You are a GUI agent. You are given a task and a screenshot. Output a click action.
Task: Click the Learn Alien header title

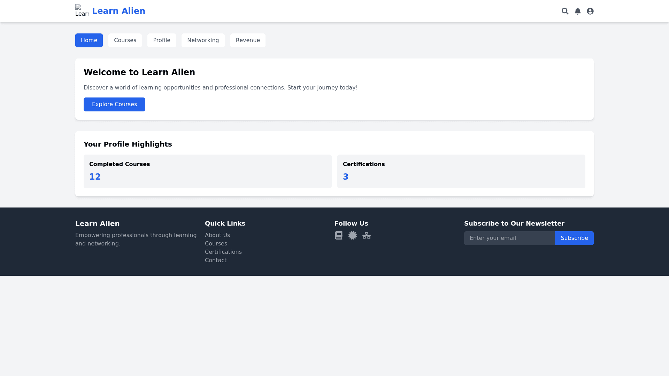pyautogui.click(x=118, y=11)
